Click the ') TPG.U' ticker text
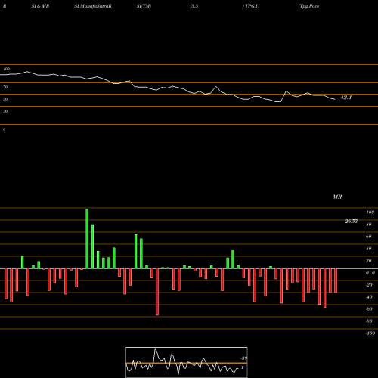Viewport: 378px width, 378px height. [x=251, y=6]
